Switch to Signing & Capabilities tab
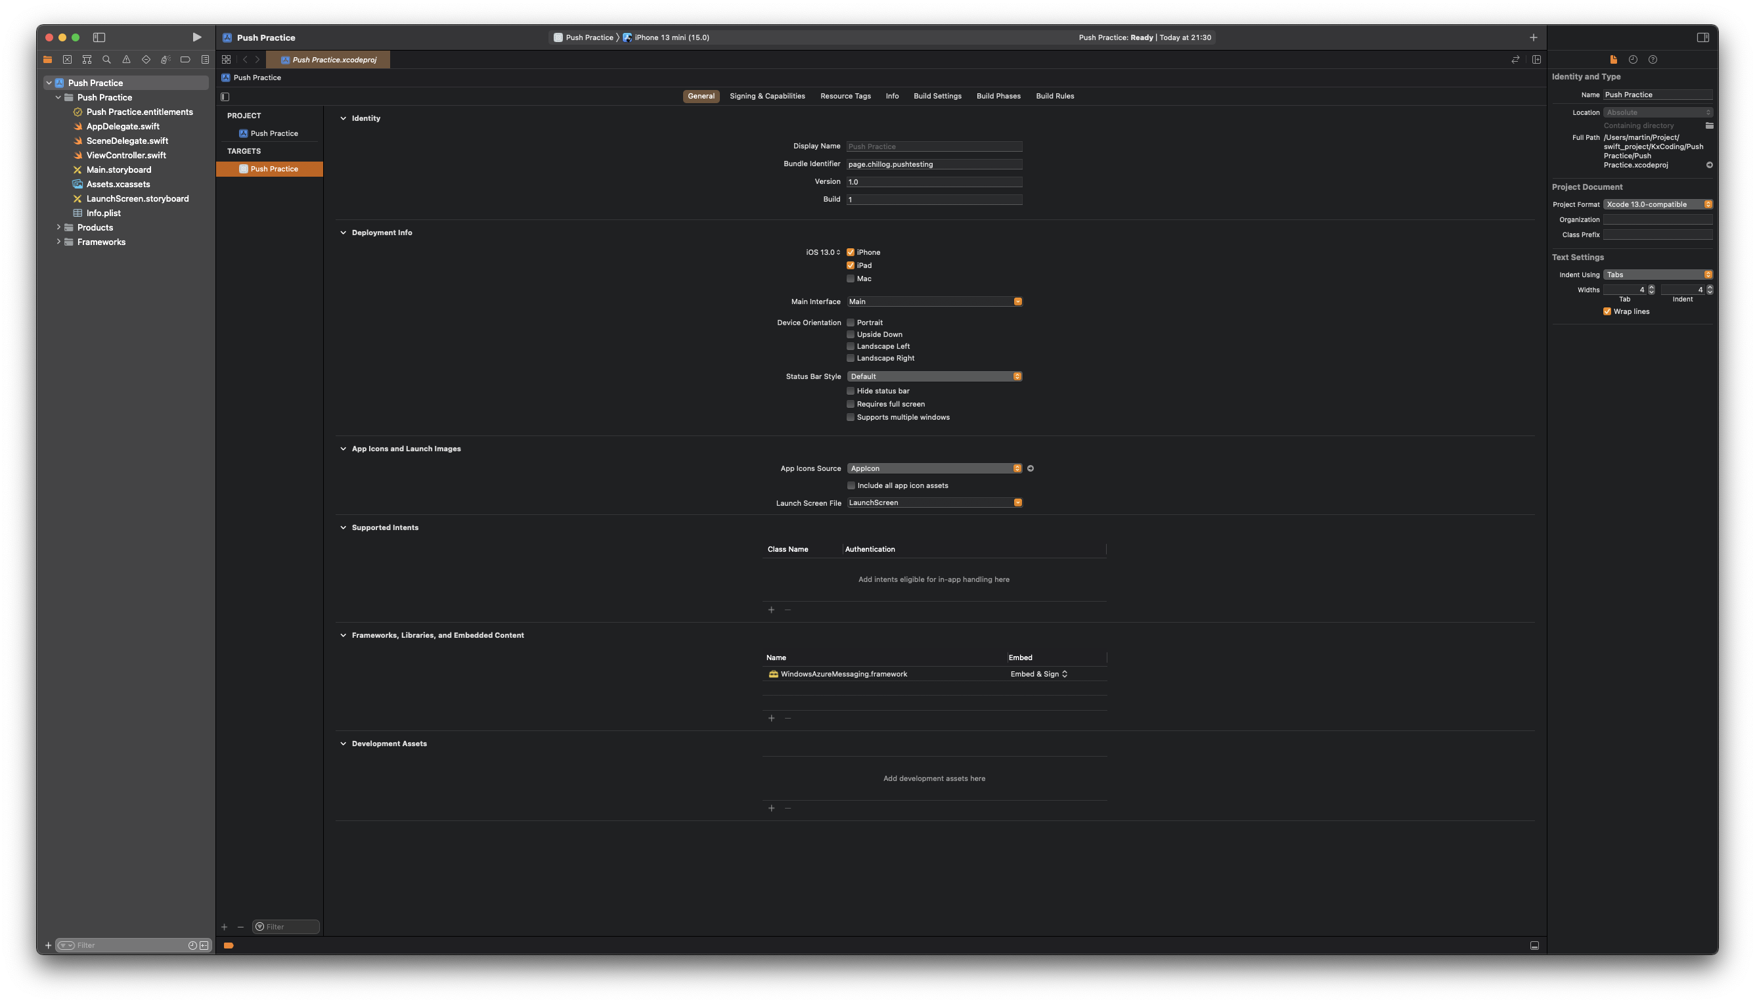 (x=766, y=96)
